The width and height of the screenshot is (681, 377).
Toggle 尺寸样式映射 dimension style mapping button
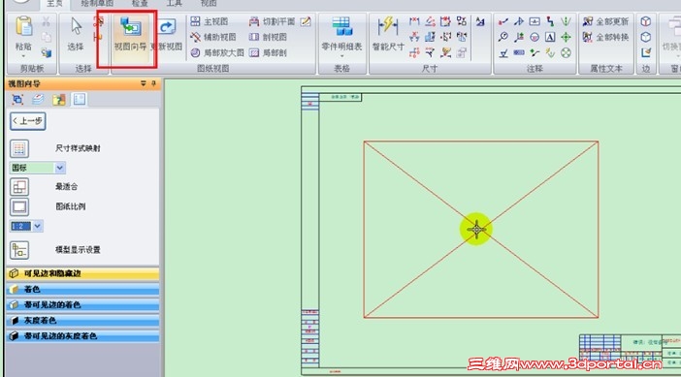19,149
